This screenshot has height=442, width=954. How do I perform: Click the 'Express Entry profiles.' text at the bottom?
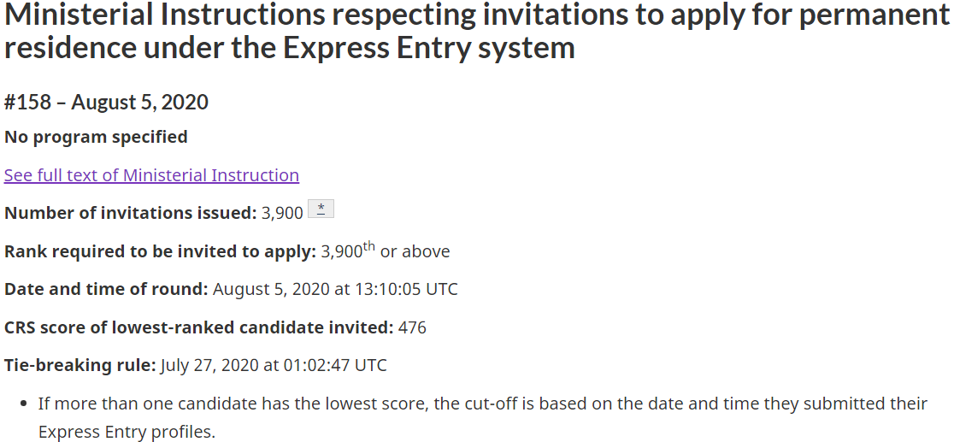(x=127, y=432)
